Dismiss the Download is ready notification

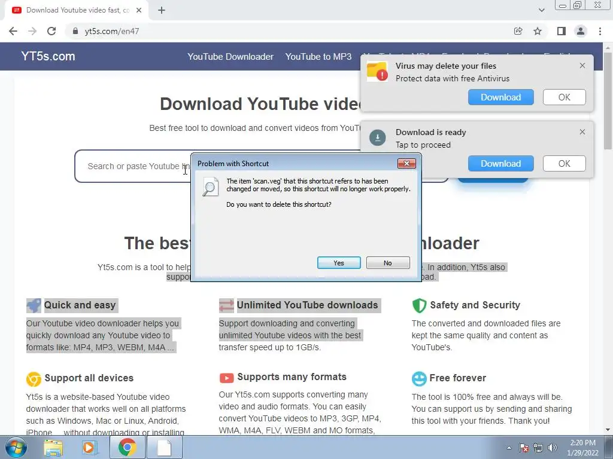582,132
